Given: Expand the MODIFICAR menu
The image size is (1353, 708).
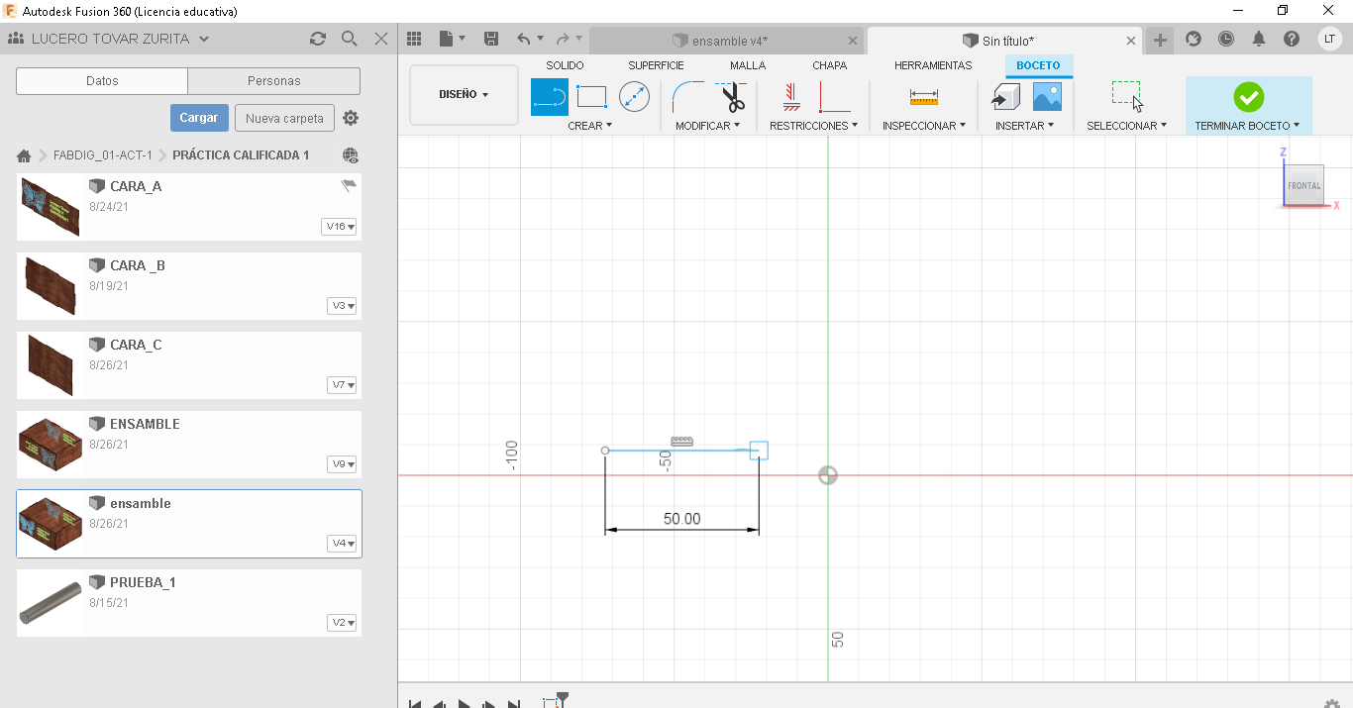Looking at the screenshot, I should pyautogui.click(x=707, y=126).
